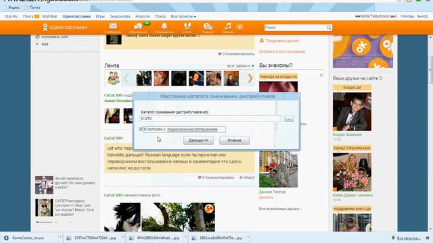Open the red-haired woman avatar in the feed strip
433x243 pixels.
pyautogui.click(x=161, y=78)
